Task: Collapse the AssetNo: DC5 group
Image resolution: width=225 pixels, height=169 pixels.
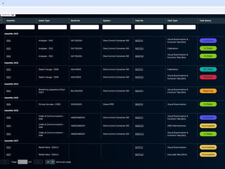Action: pyautogui.click(x=2, y=97)
